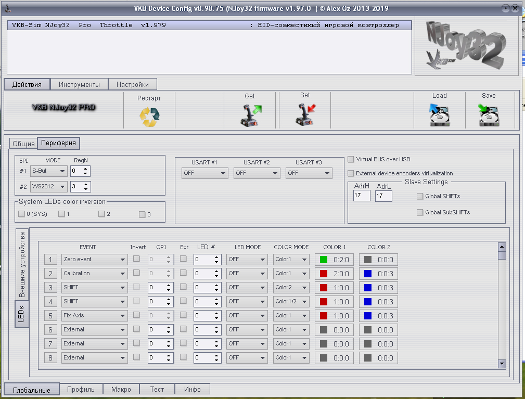Click the row 8 number button
Viewport: 525px width, 399px height.
click(x=50, y=358)
